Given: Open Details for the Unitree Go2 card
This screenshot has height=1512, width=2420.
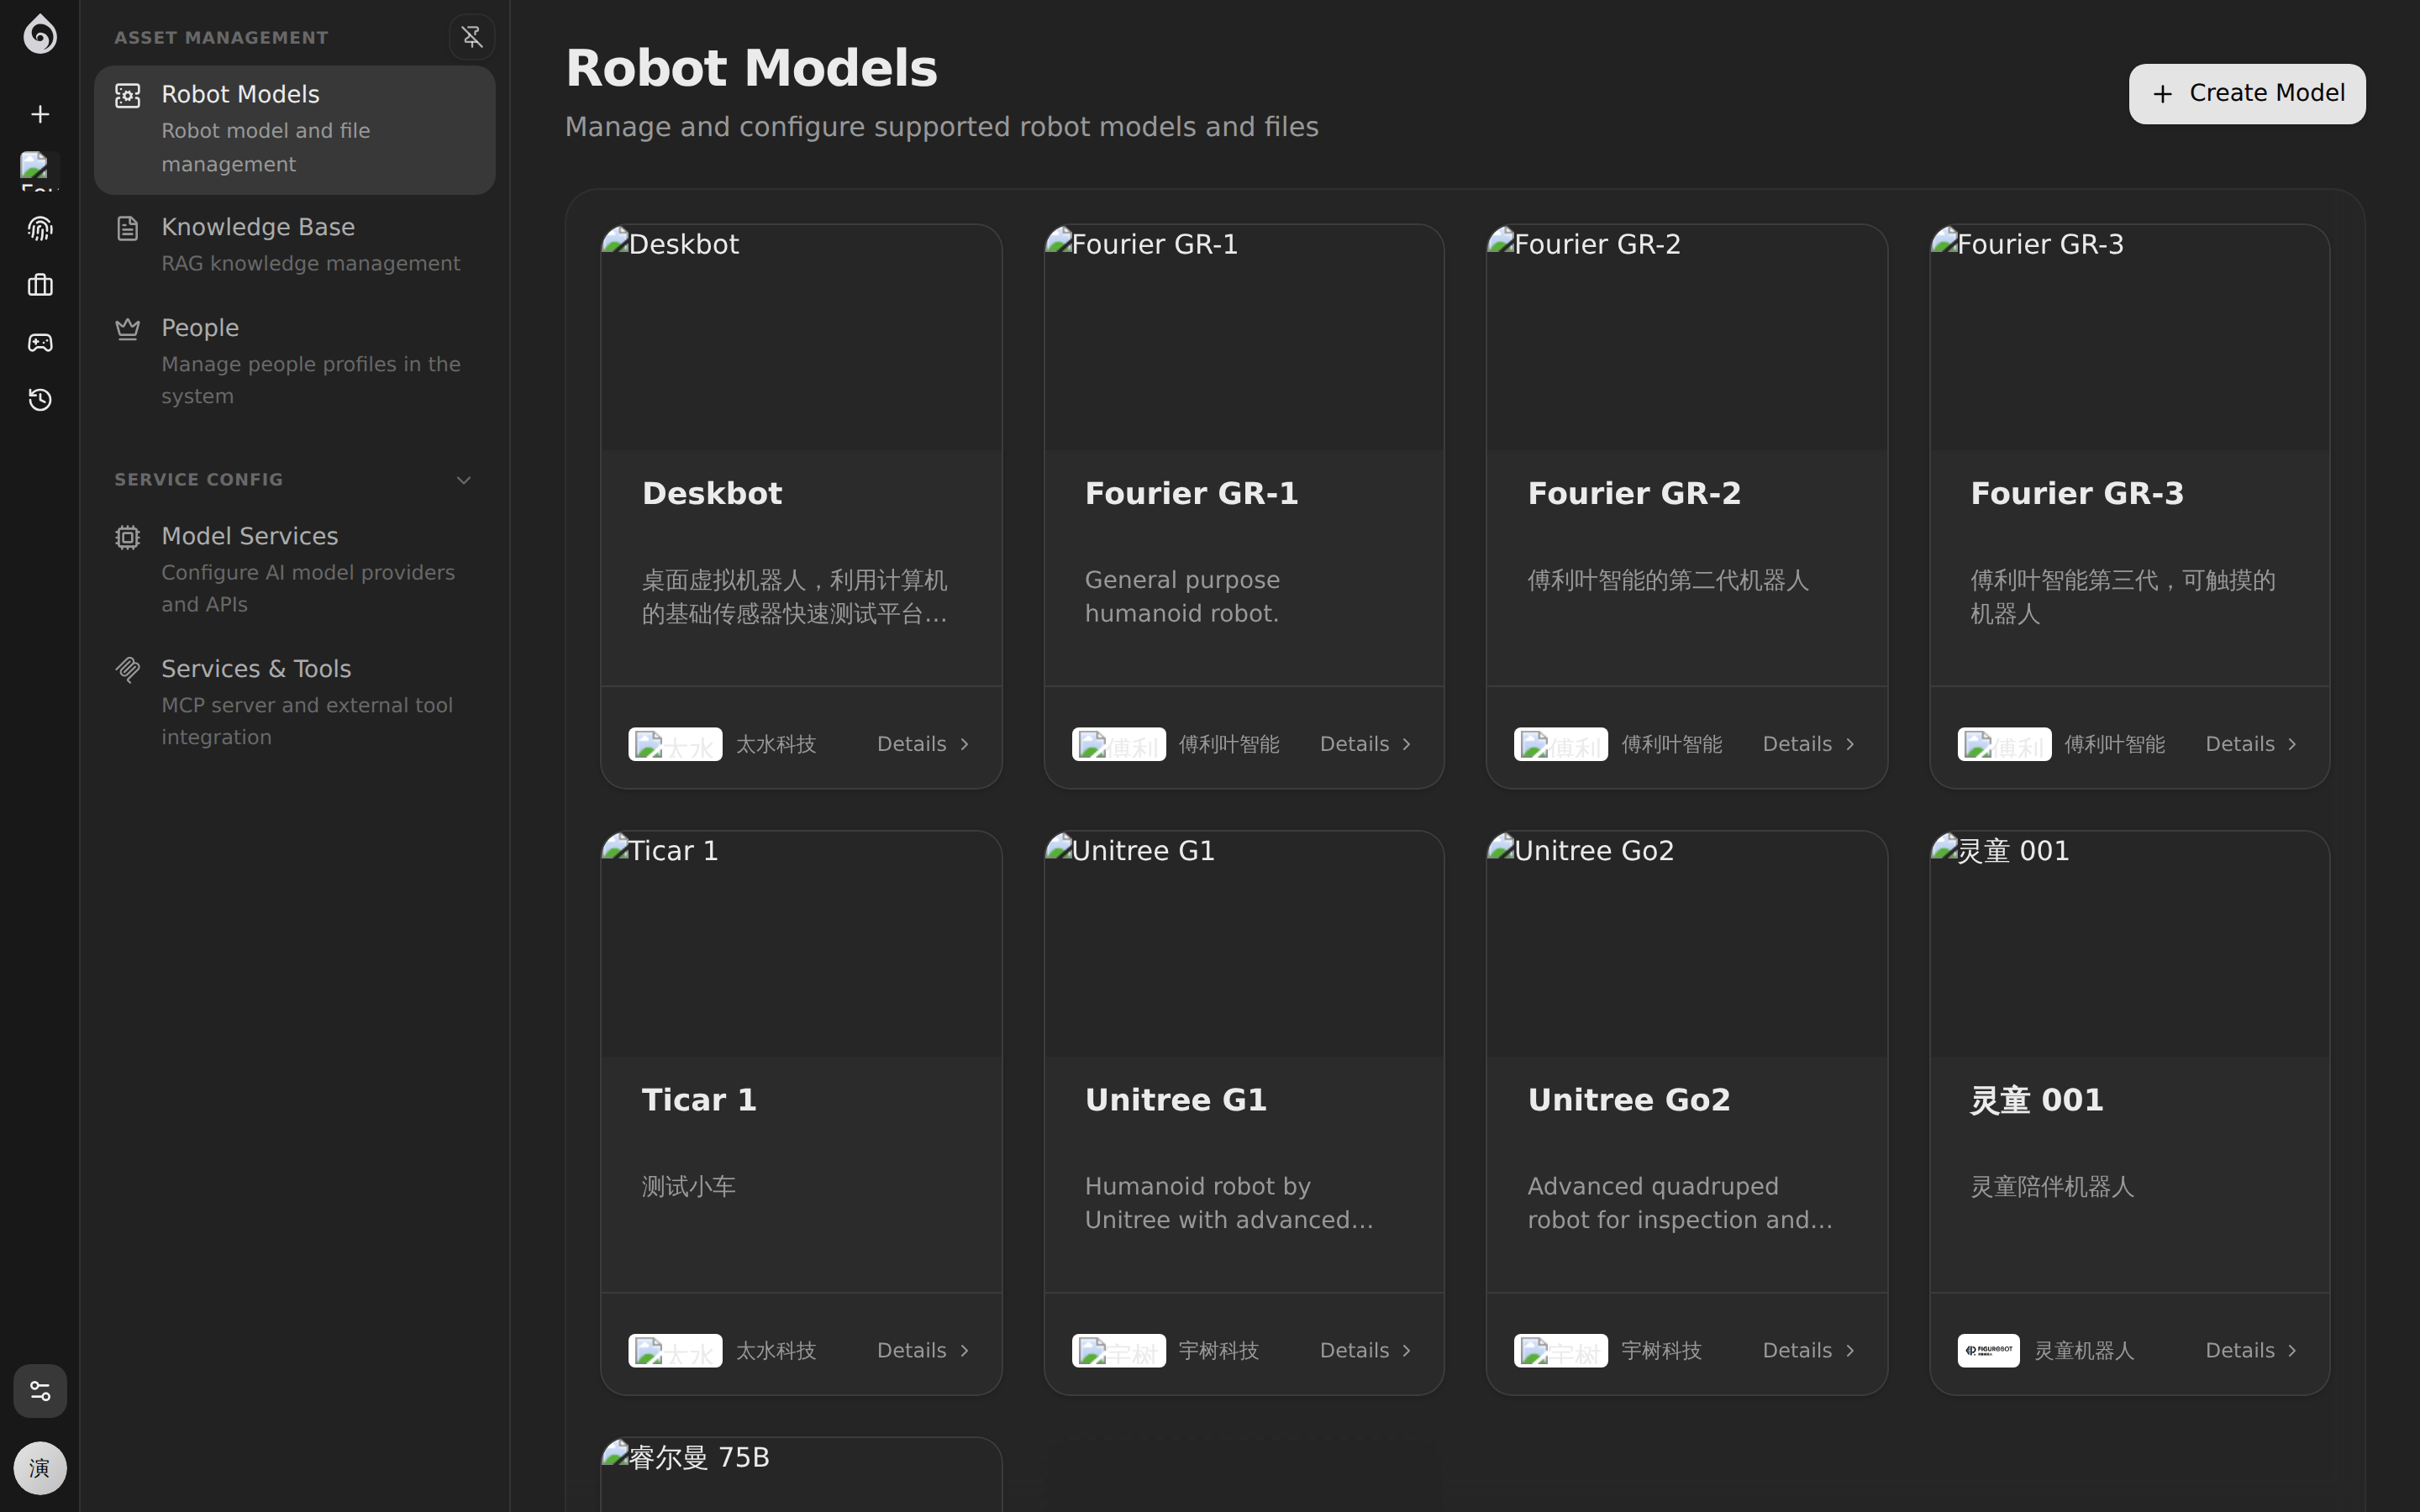Looking at the screenshot, I should 1808,1350.
